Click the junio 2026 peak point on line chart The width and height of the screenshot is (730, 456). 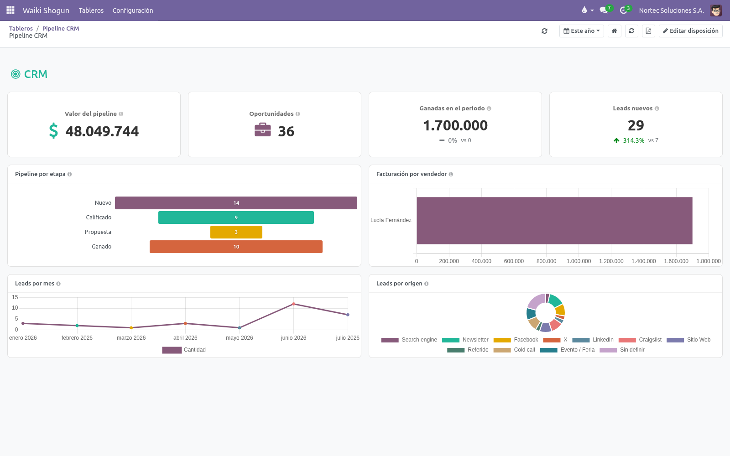293,304
